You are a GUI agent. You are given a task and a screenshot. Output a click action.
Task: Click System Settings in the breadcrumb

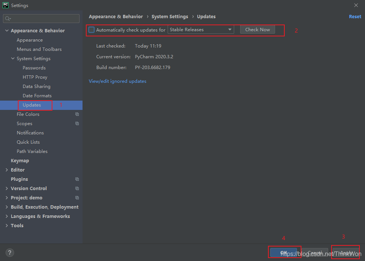pos(170,16)
